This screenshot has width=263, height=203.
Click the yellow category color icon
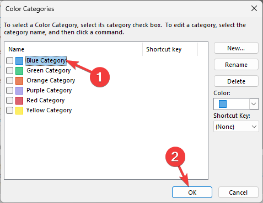click(x=19, y=111)
